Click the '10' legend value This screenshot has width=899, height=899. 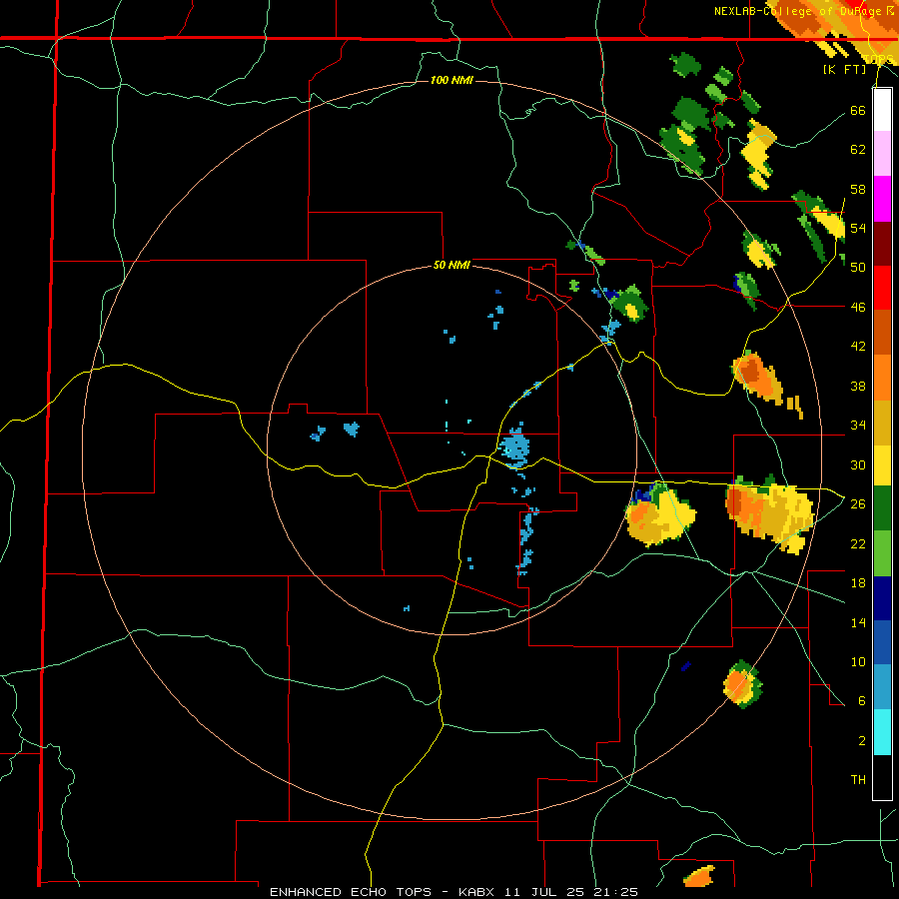pos(858,661)
